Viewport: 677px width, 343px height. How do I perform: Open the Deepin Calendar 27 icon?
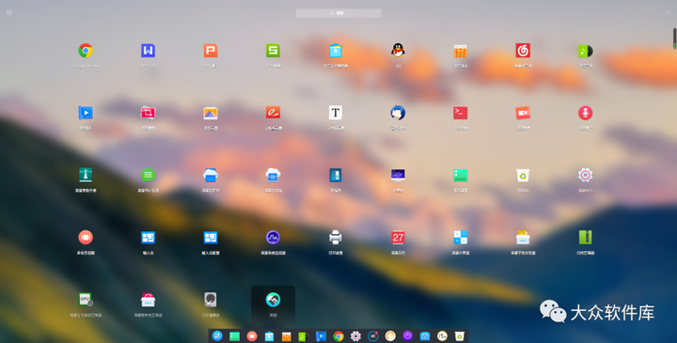(398, 238)
